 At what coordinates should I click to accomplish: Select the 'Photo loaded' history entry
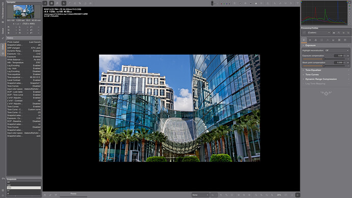(24, 42)
